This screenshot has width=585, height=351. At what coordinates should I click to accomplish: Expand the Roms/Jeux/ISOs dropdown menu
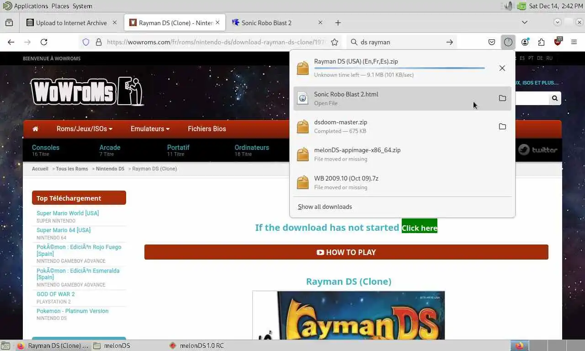coord(85,129)
